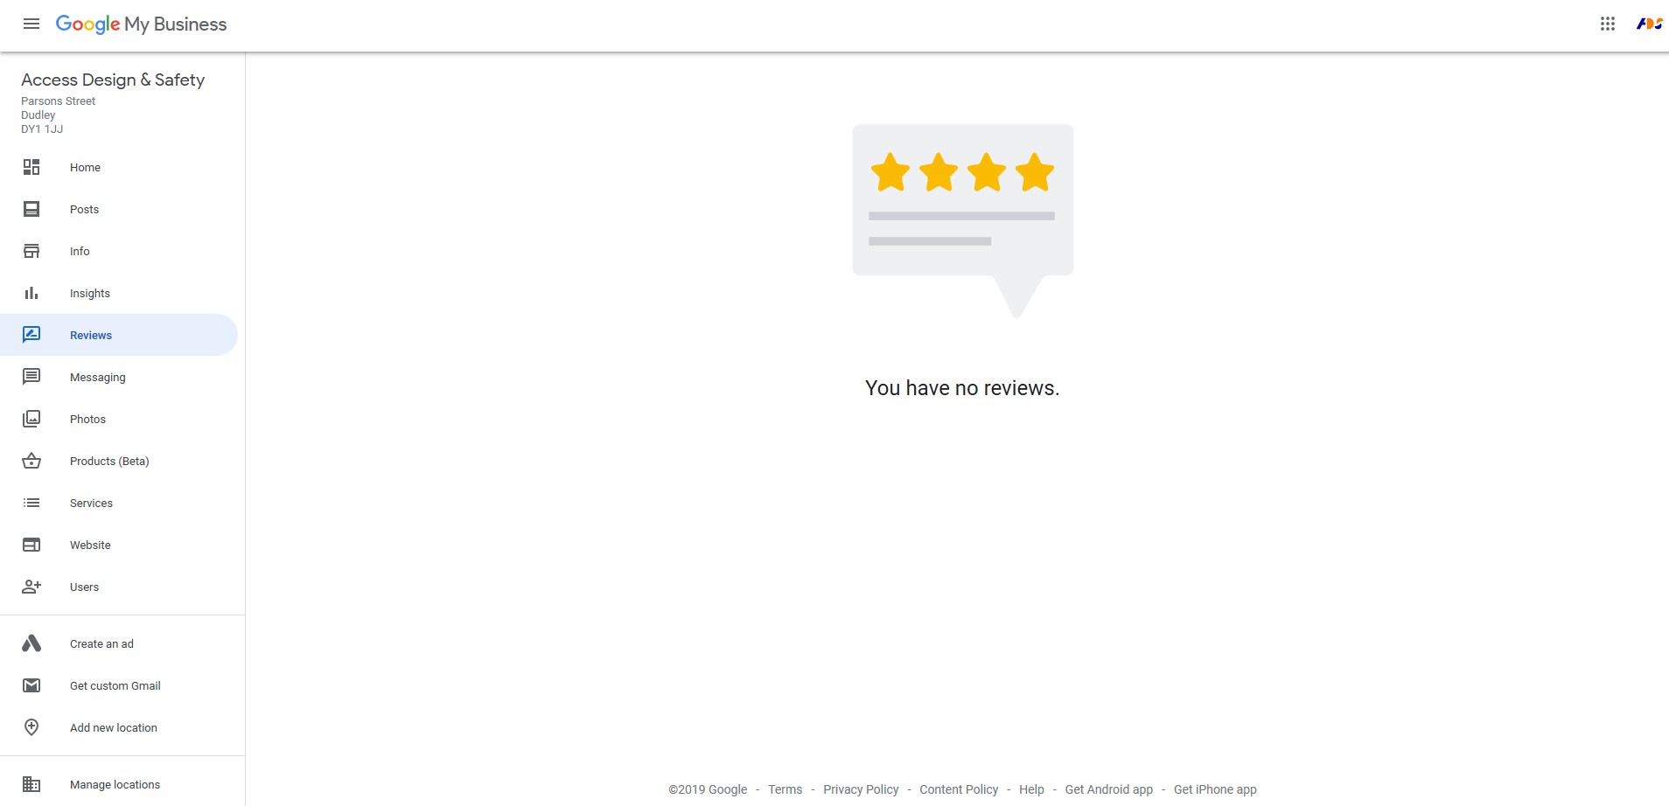Click the Photos picture icon
Screen dimensions: 1669x806
pos(31,418)
